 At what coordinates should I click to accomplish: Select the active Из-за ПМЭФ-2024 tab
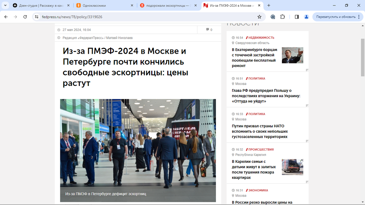tap(232, 5)
